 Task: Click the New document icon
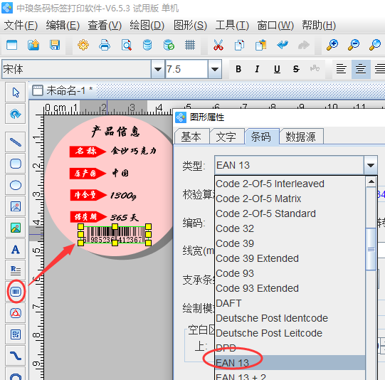[11, 45]
